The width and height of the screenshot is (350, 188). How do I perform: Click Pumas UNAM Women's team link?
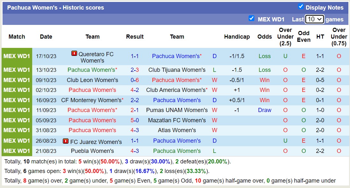177,110
